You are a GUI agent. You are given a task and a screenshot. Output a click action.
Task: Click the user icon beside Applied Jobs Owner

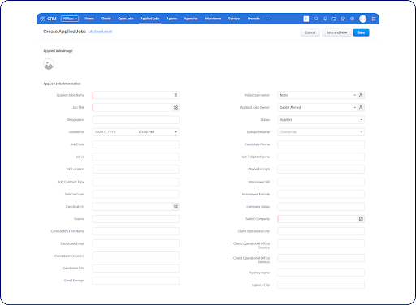pos(361,108)
